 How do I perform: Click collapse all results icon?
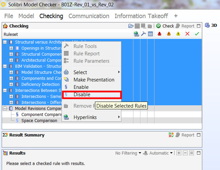click(x=185, y=153)
